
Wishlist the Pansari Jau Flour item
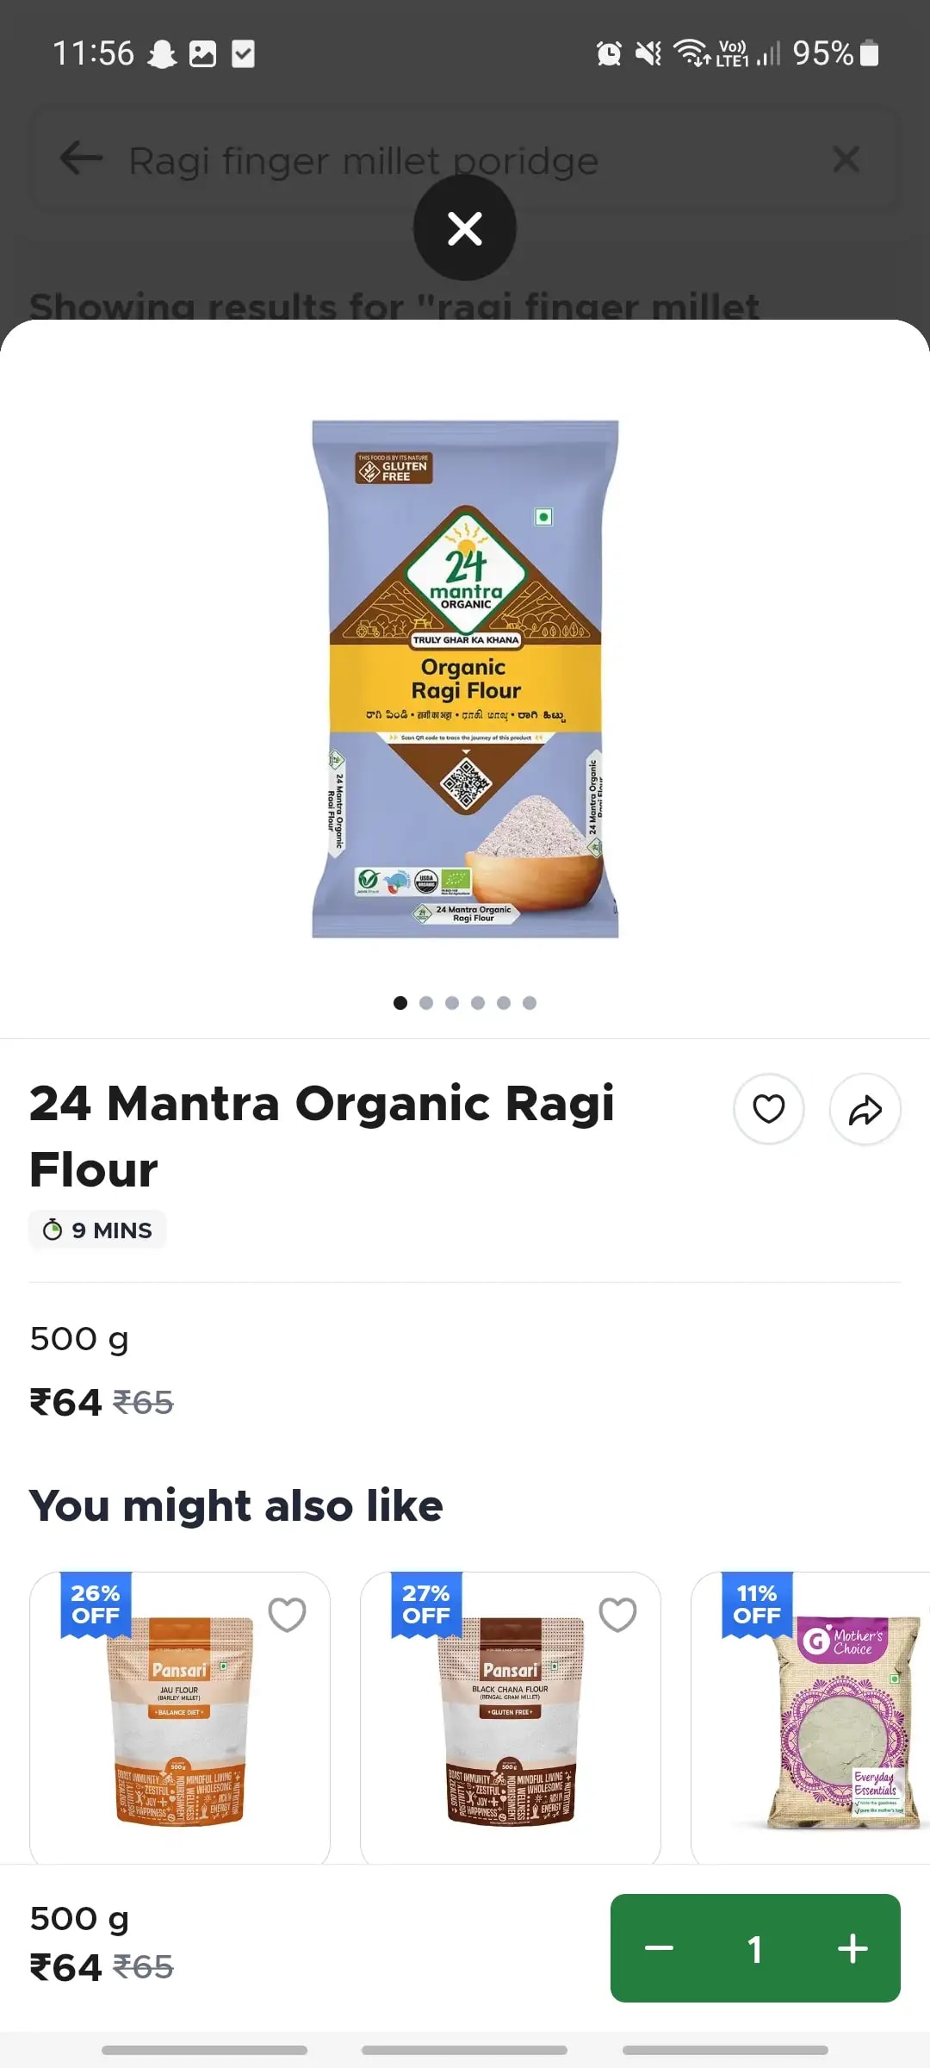pyautogui.click(x=287, y=1614)
